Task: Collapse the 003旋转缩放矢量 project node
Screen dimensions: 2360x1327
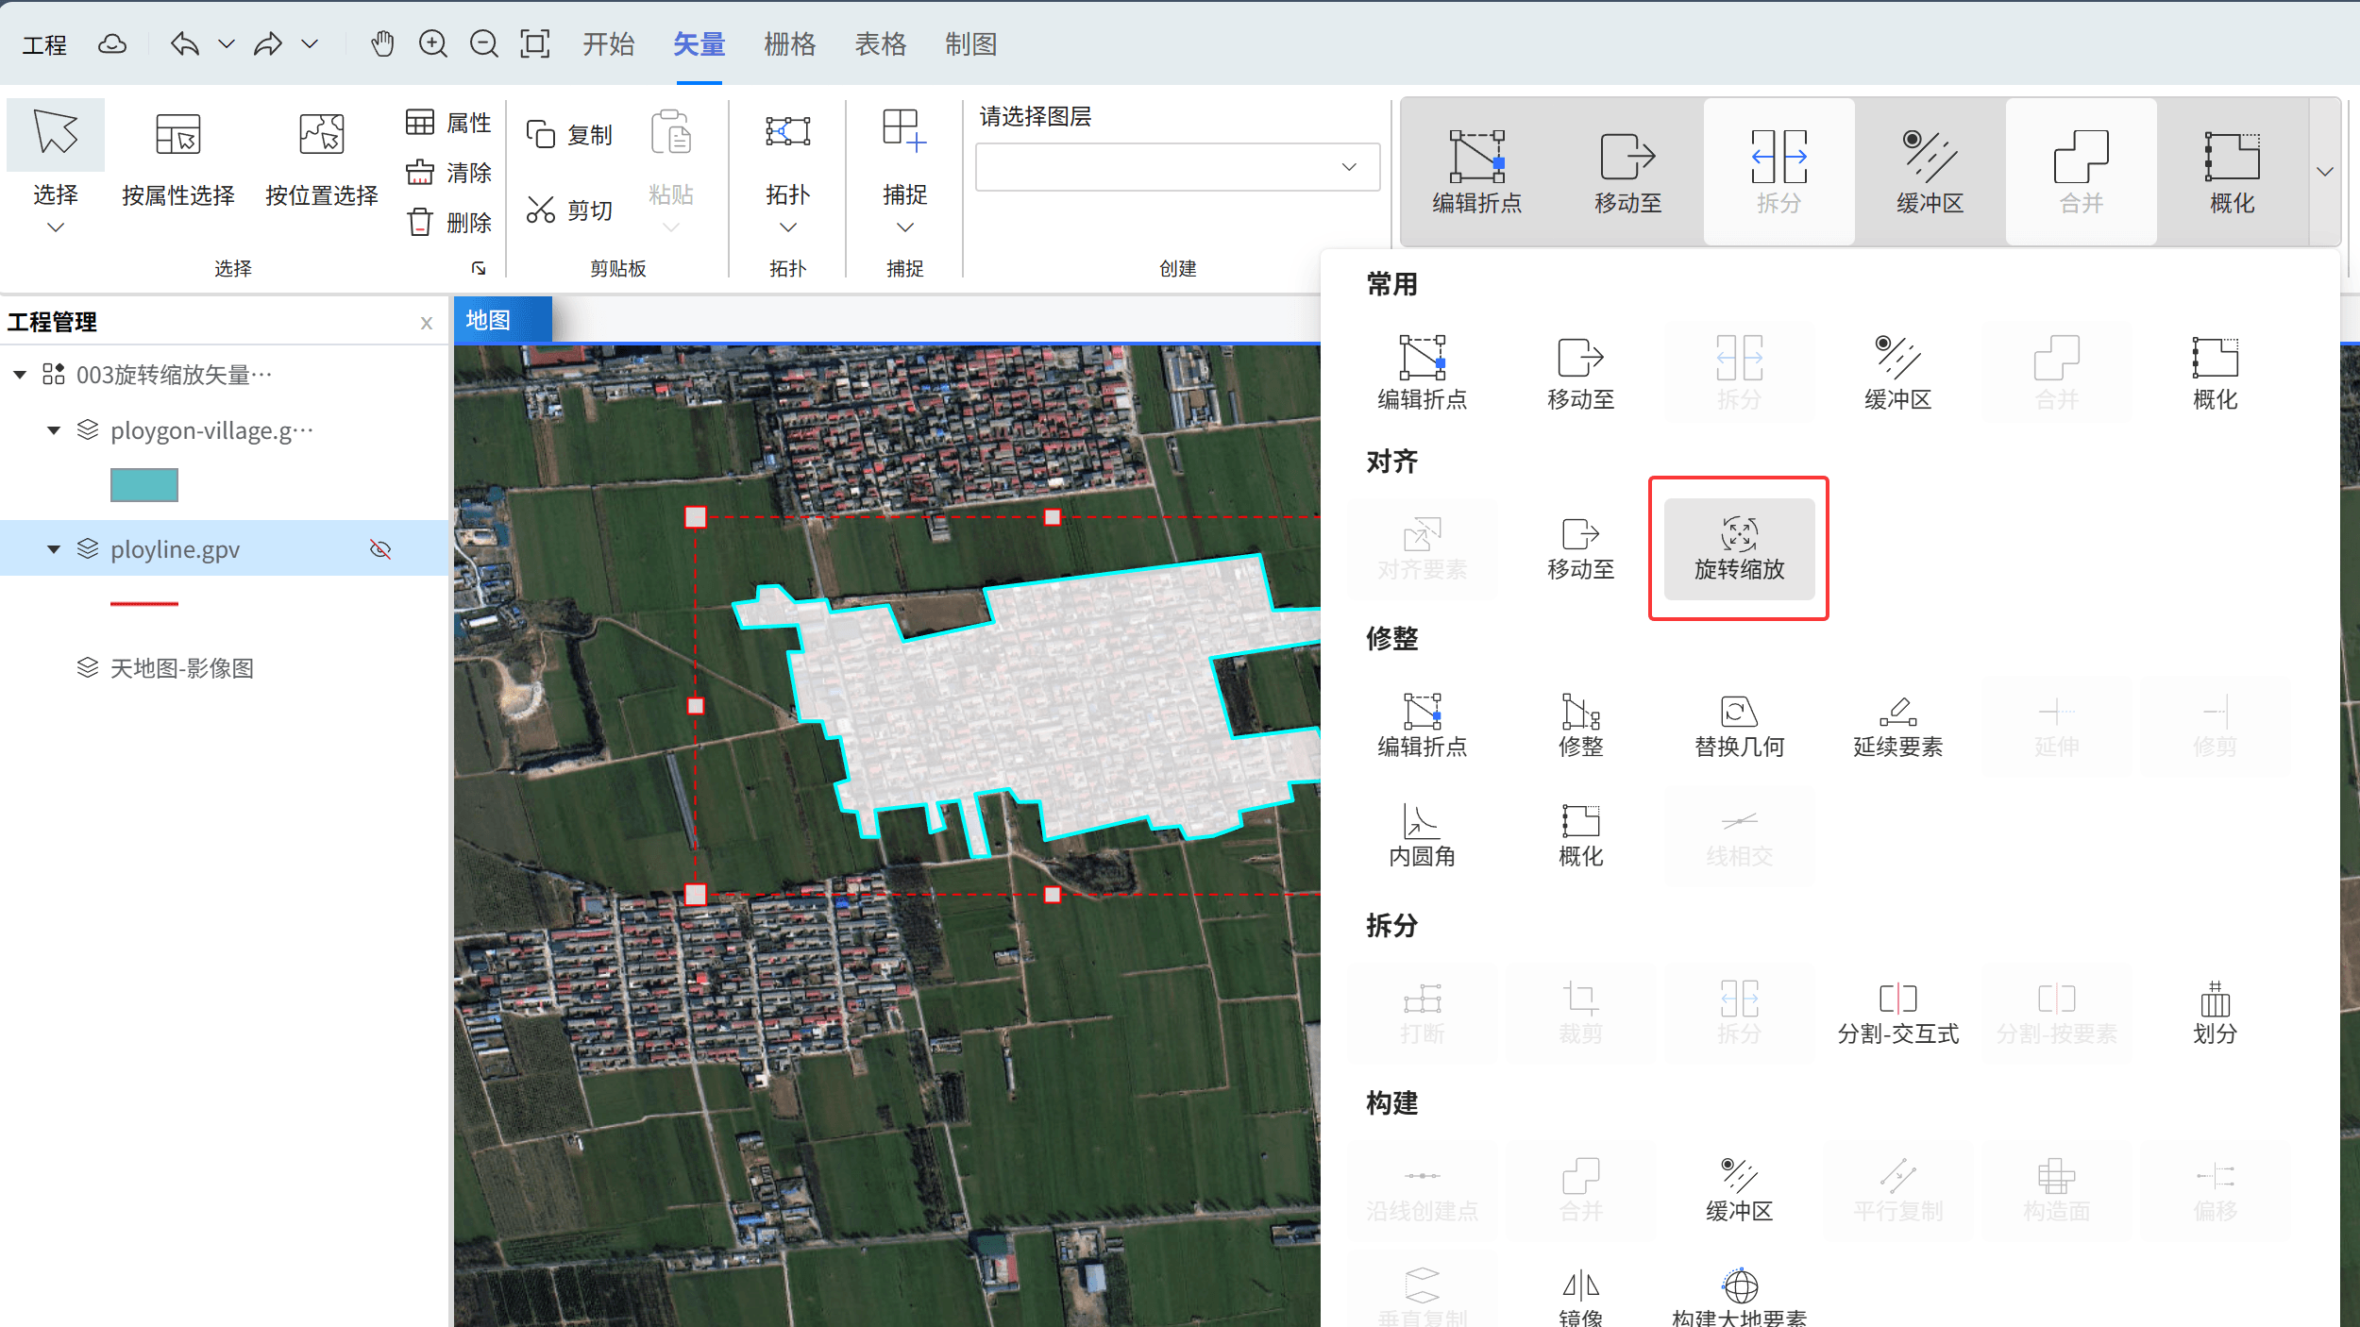Action: [x=20, y=375]
